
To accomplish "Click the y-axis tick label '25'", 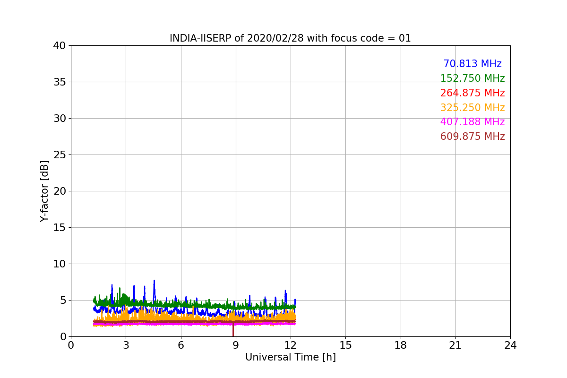I will [59, 155].
